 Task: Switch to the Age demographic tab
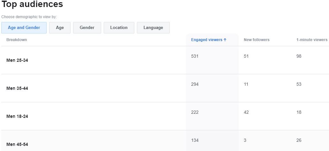click(60, 28)
